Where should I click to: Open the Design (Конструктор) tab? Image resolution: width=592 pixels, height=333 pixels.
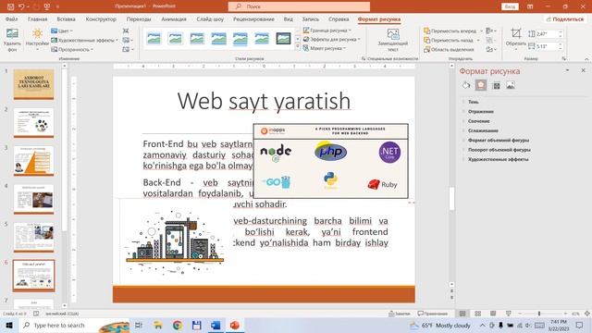point(101,18)
